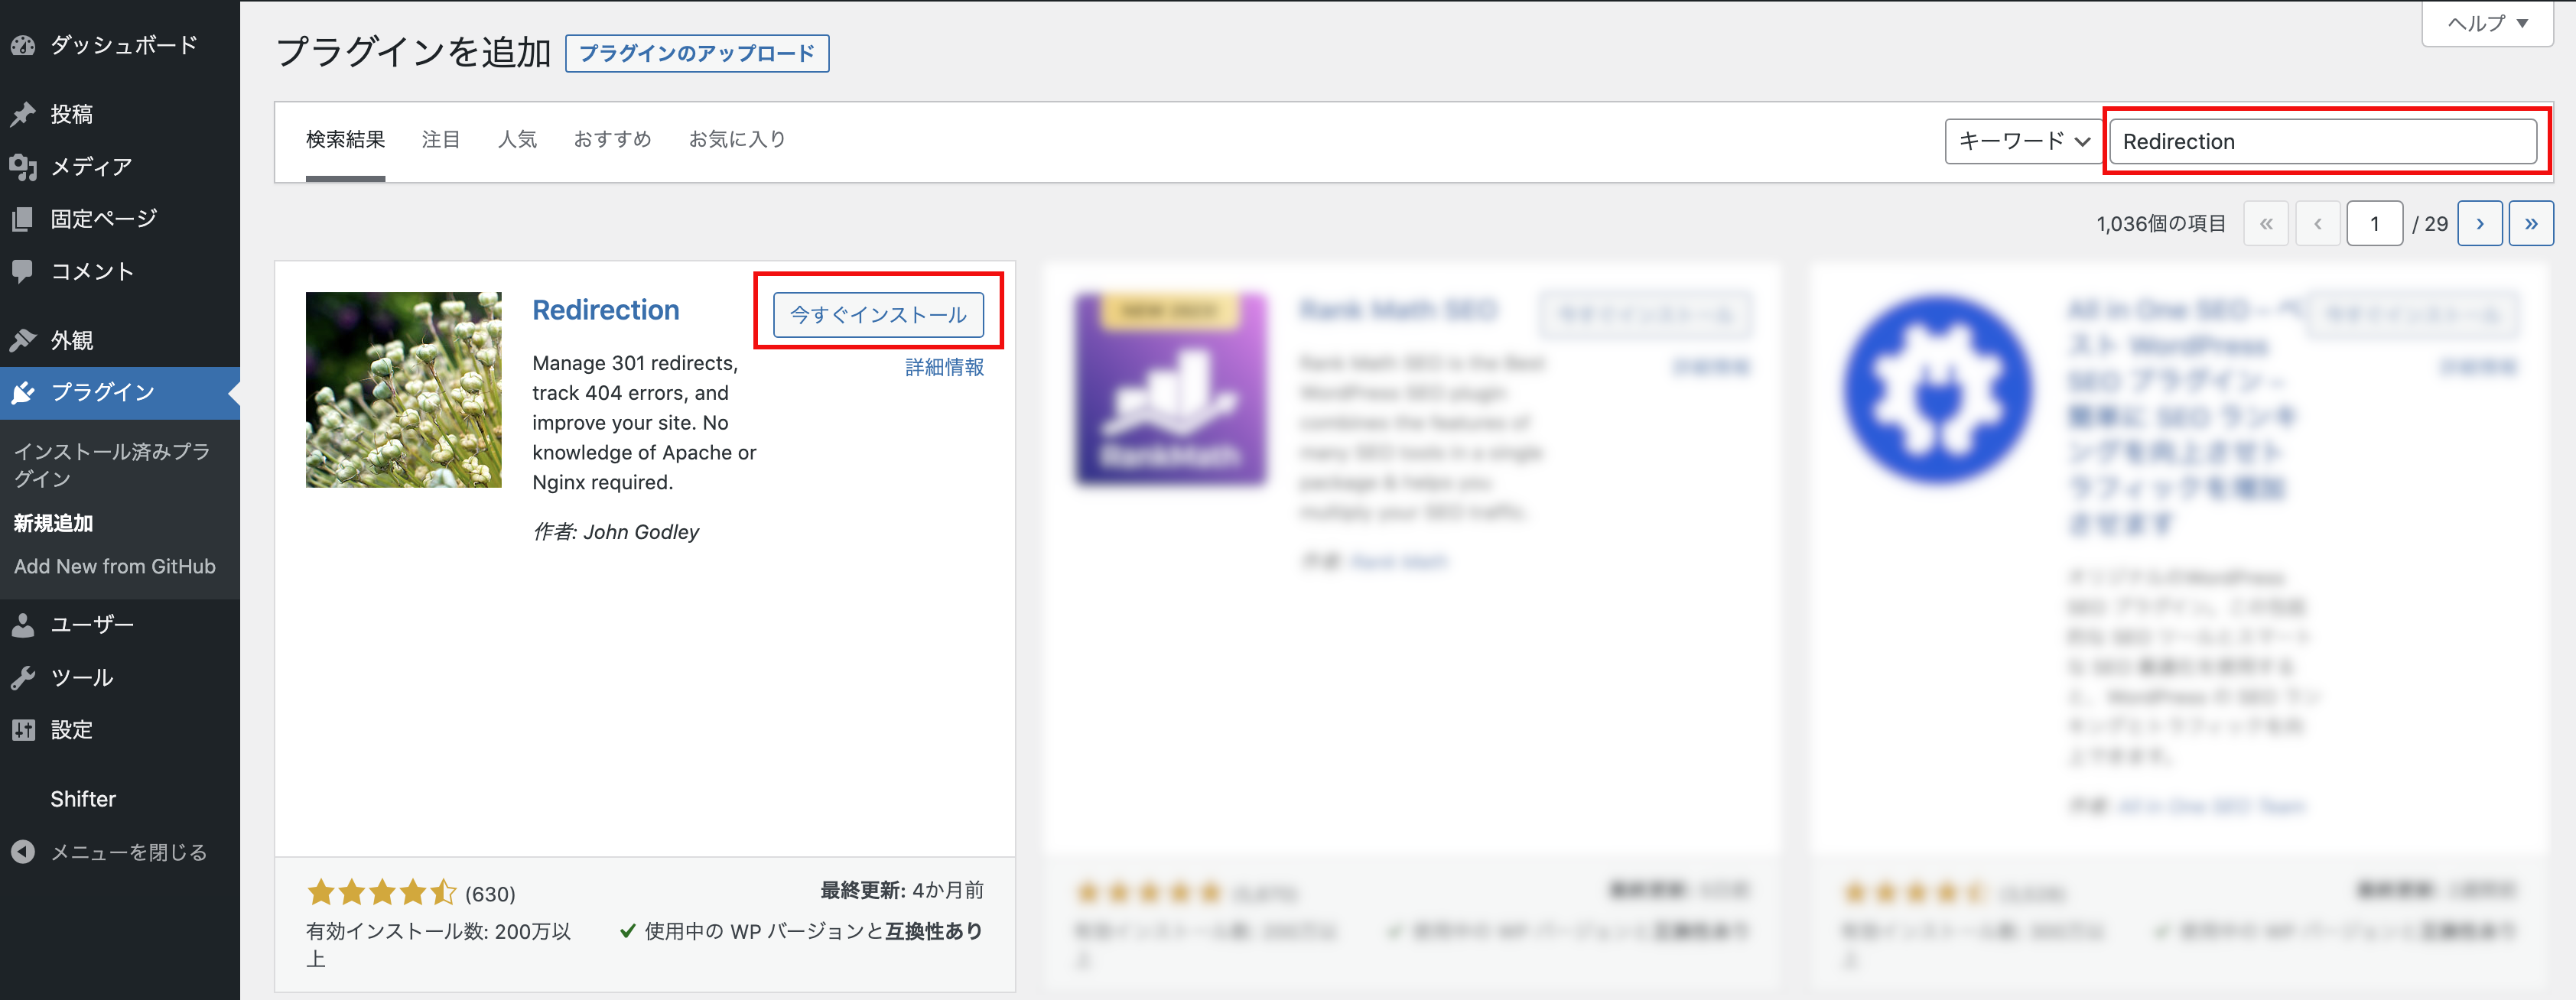This screenshot has width=2576, height=1000.
Task: Click the Tools wrench icon
Action: (x=23, y=678)
